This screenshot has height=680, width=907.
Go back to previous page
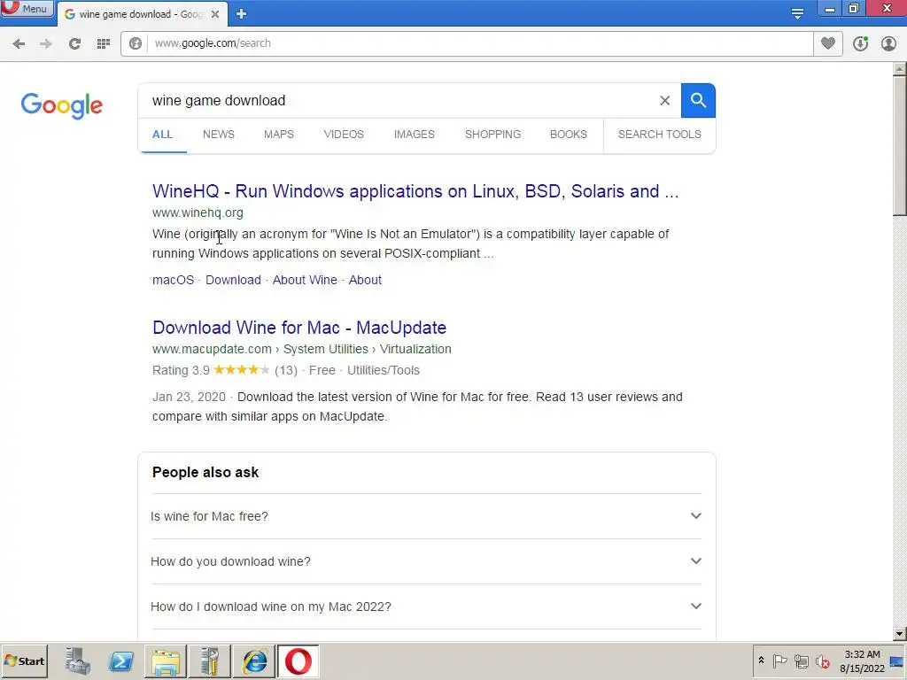point(19,44)
